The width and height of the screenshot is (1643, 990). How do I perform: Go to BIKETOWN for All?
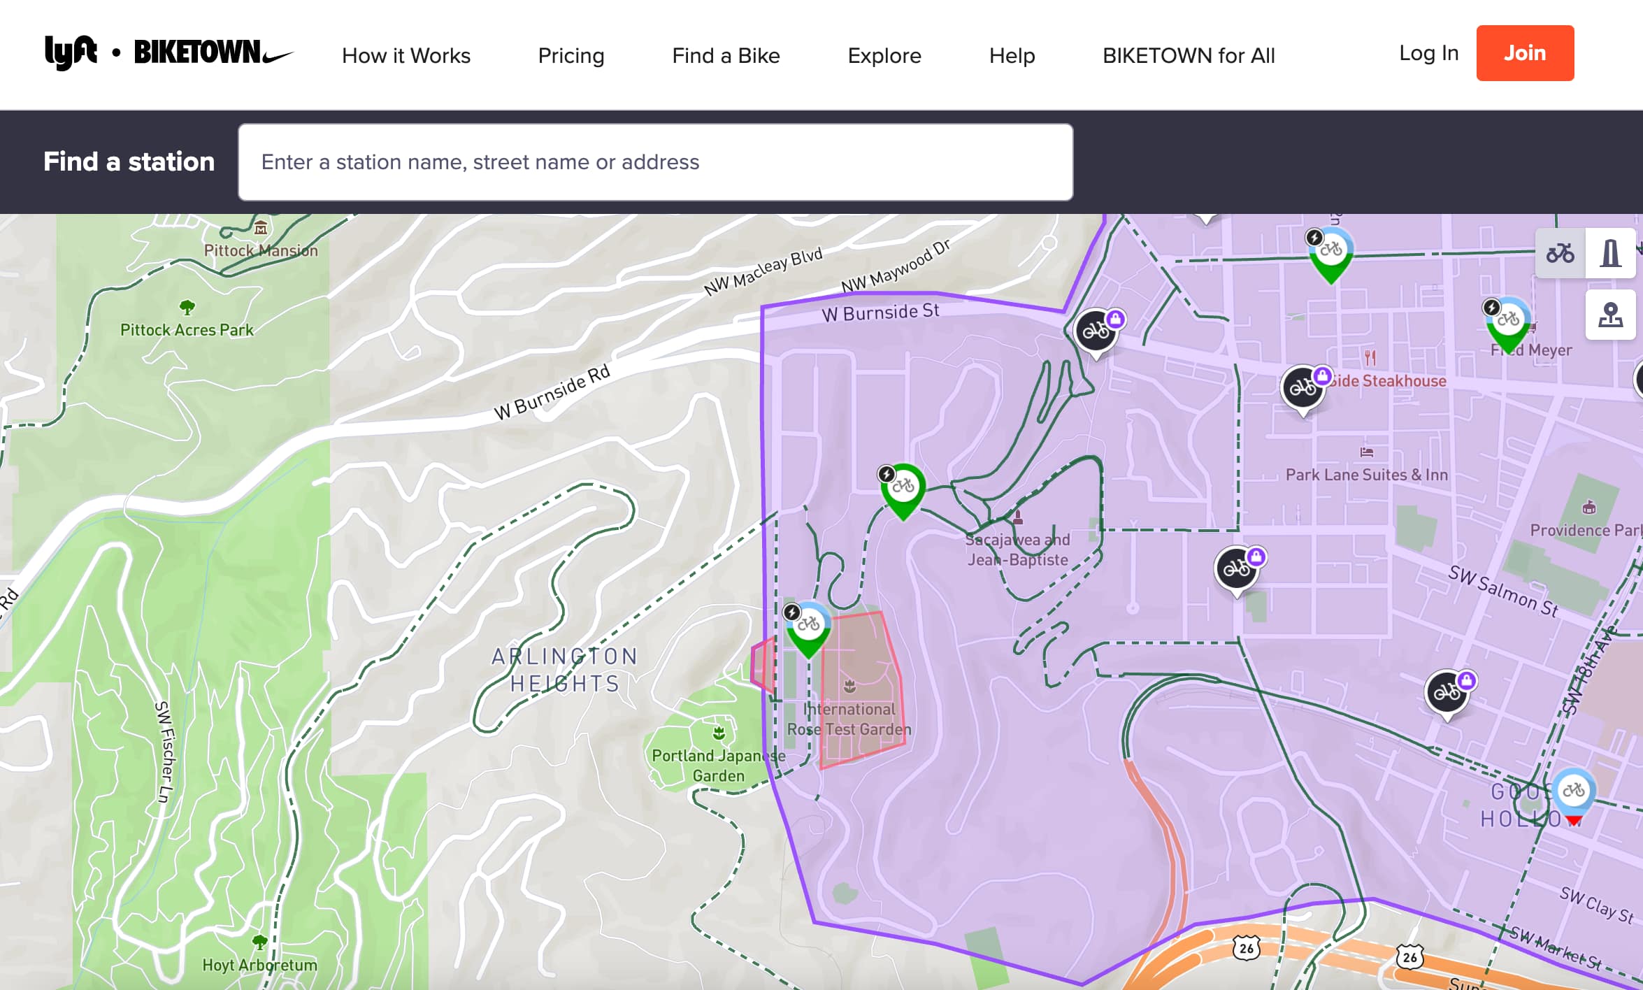(1188, 55)
